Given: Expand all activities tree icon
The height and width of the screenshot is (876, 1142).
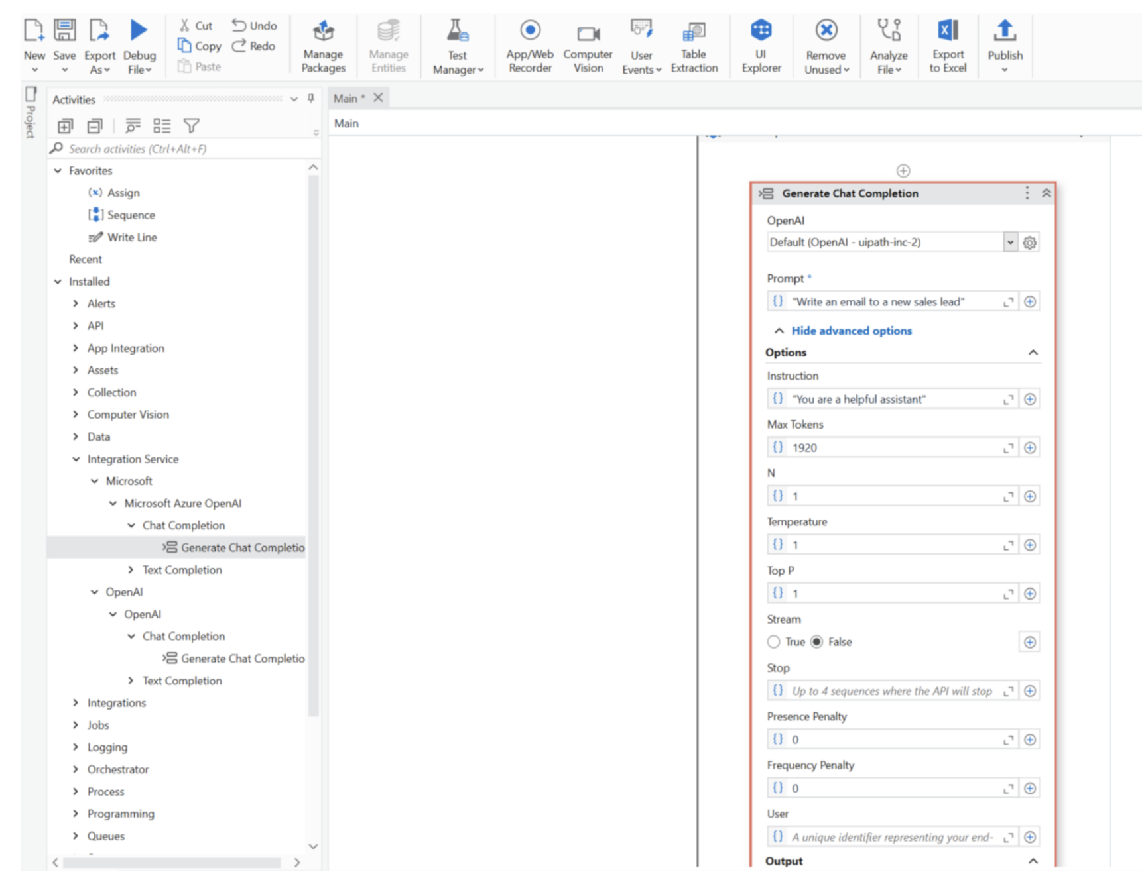Looking at the screenshot, I should 65,126.
